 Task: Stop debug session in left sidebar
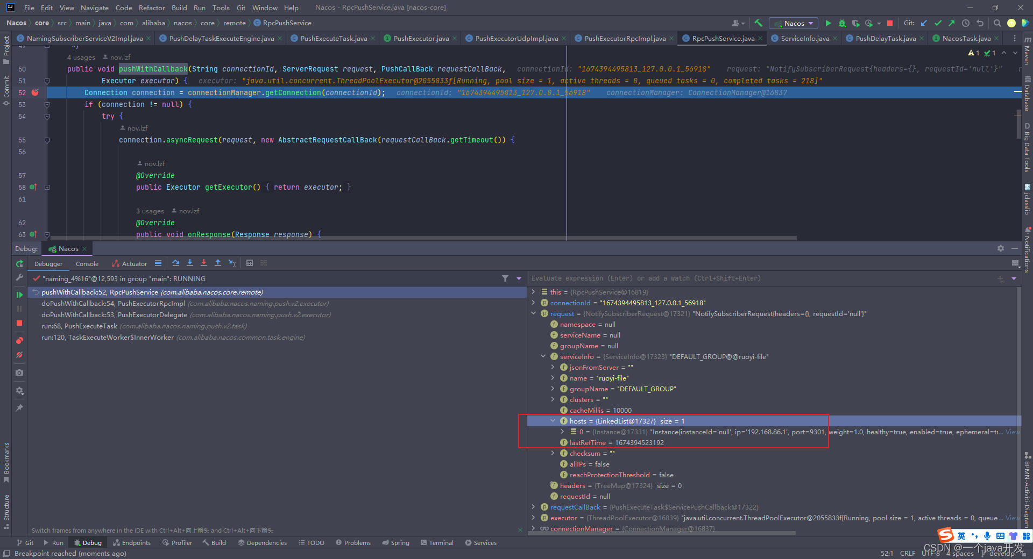19,323
